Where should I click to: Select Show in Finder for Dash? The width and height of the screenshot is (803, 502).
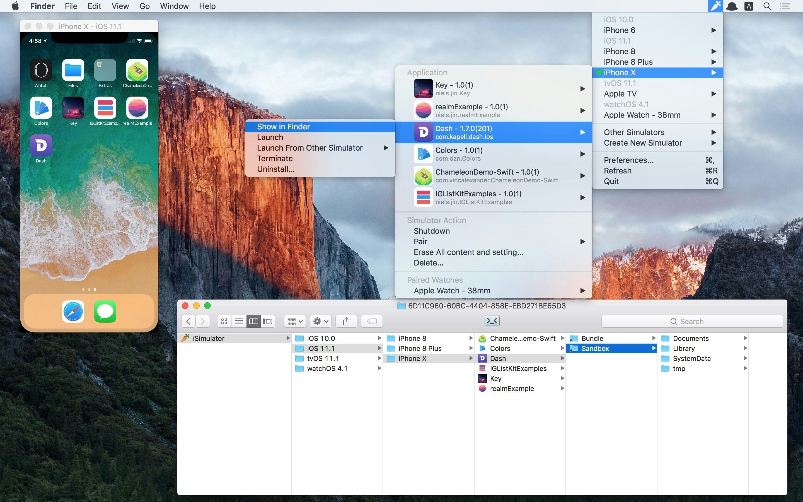point(283,127)
